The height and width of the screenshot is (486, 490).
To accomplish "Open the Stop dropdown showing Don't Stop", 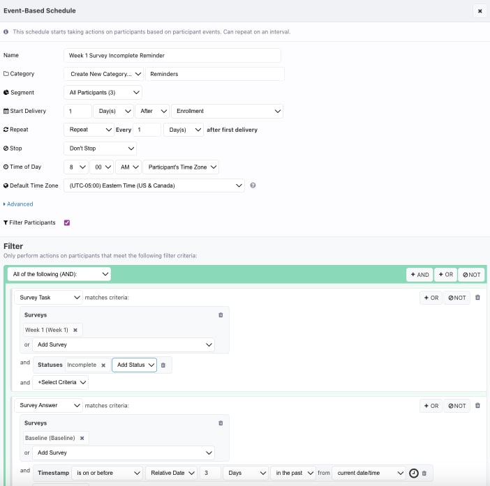I will pos(100,149).
